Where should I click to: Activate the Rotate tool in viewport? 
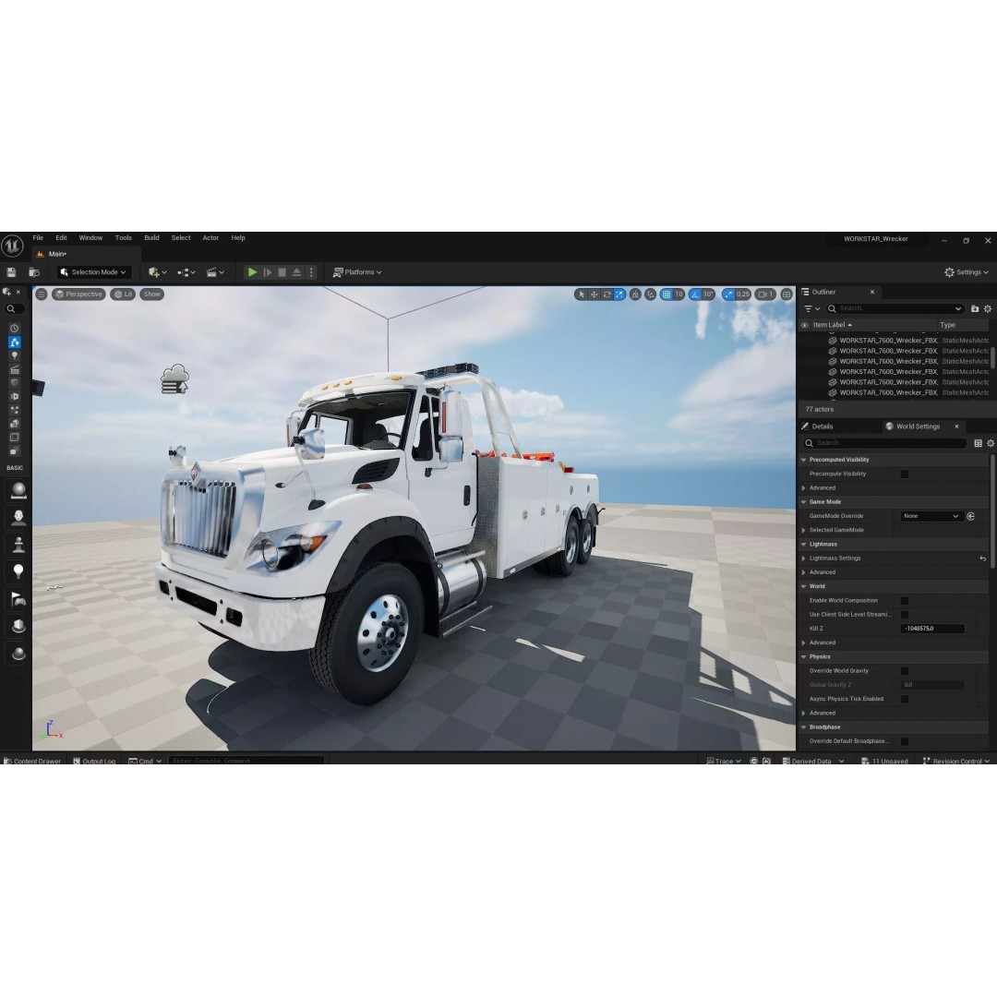pyautogui.click(x=607, y=294)
